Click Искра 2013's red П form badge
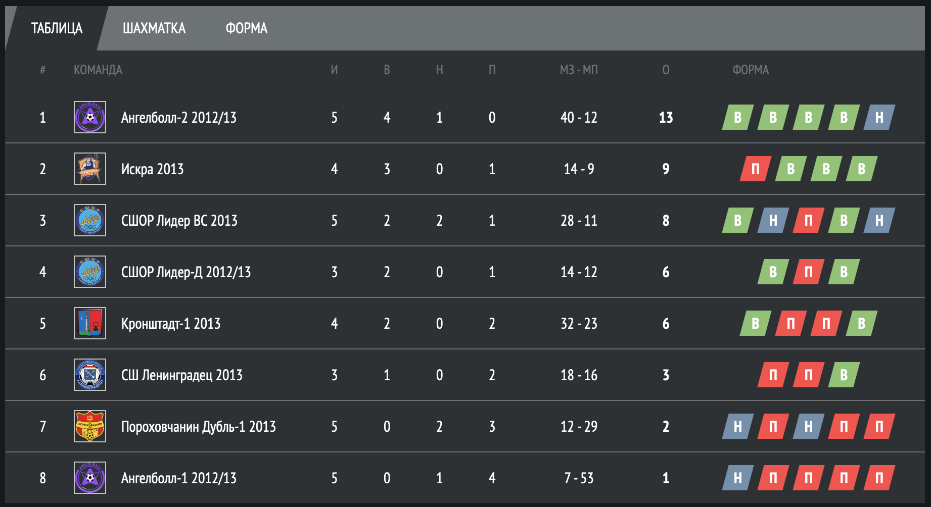Viewport: 931px width, 507px height. pyautogui.click(x=756, y=169)
